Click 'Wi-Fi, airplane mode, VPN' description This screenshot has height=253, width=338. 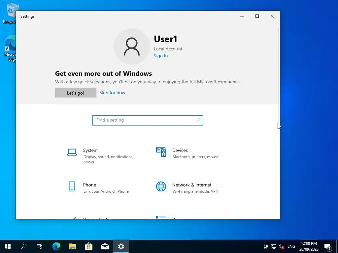(x=195, y=191)
